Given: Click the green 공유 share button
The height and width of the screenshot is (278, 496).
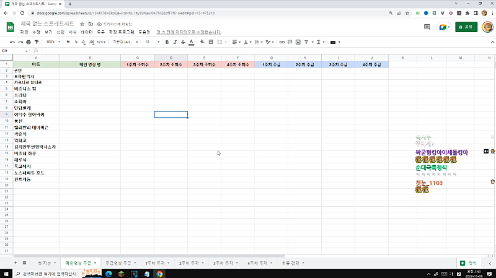Looking at the screenshot, I should (x=466, y=27).
